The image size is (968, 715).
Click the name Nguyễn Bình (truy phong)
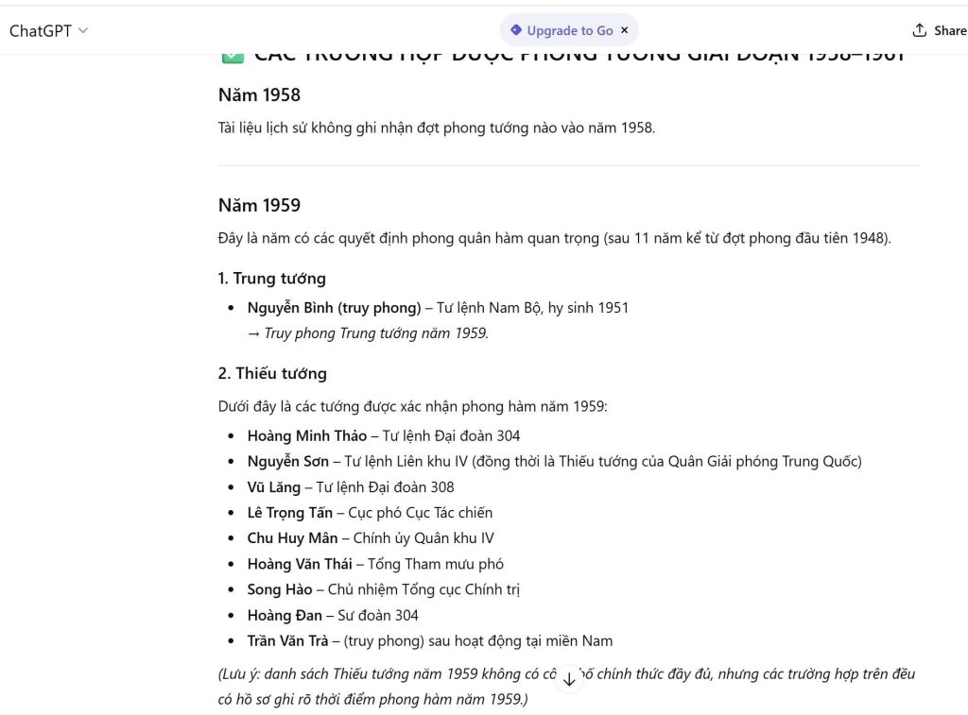(x=334, y=308)
